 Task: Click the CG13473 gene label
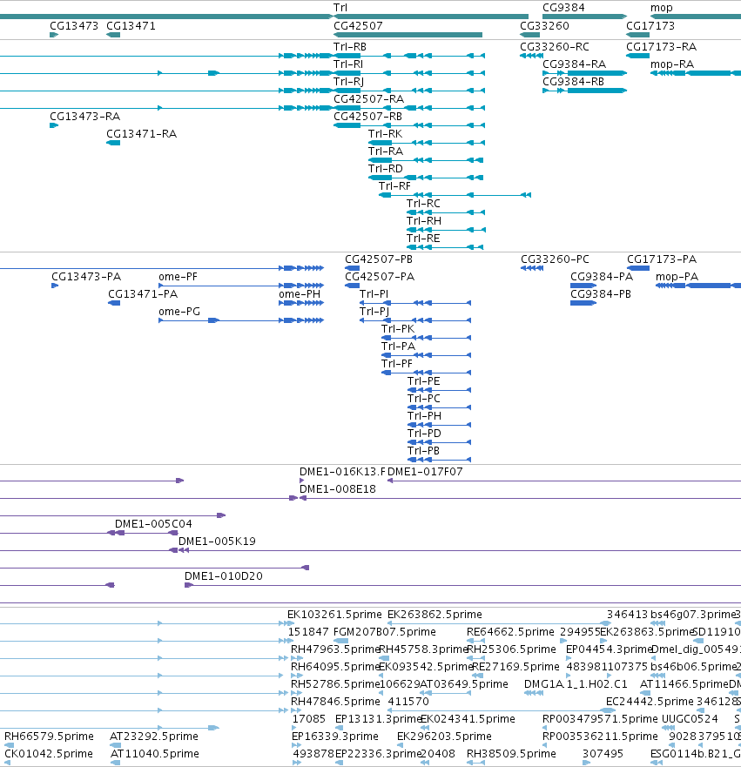coord(74,25)
